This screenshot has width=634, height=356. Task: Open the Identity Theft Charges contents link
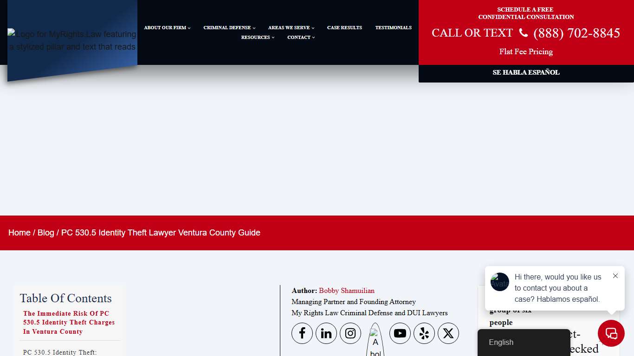pos(68,323)
